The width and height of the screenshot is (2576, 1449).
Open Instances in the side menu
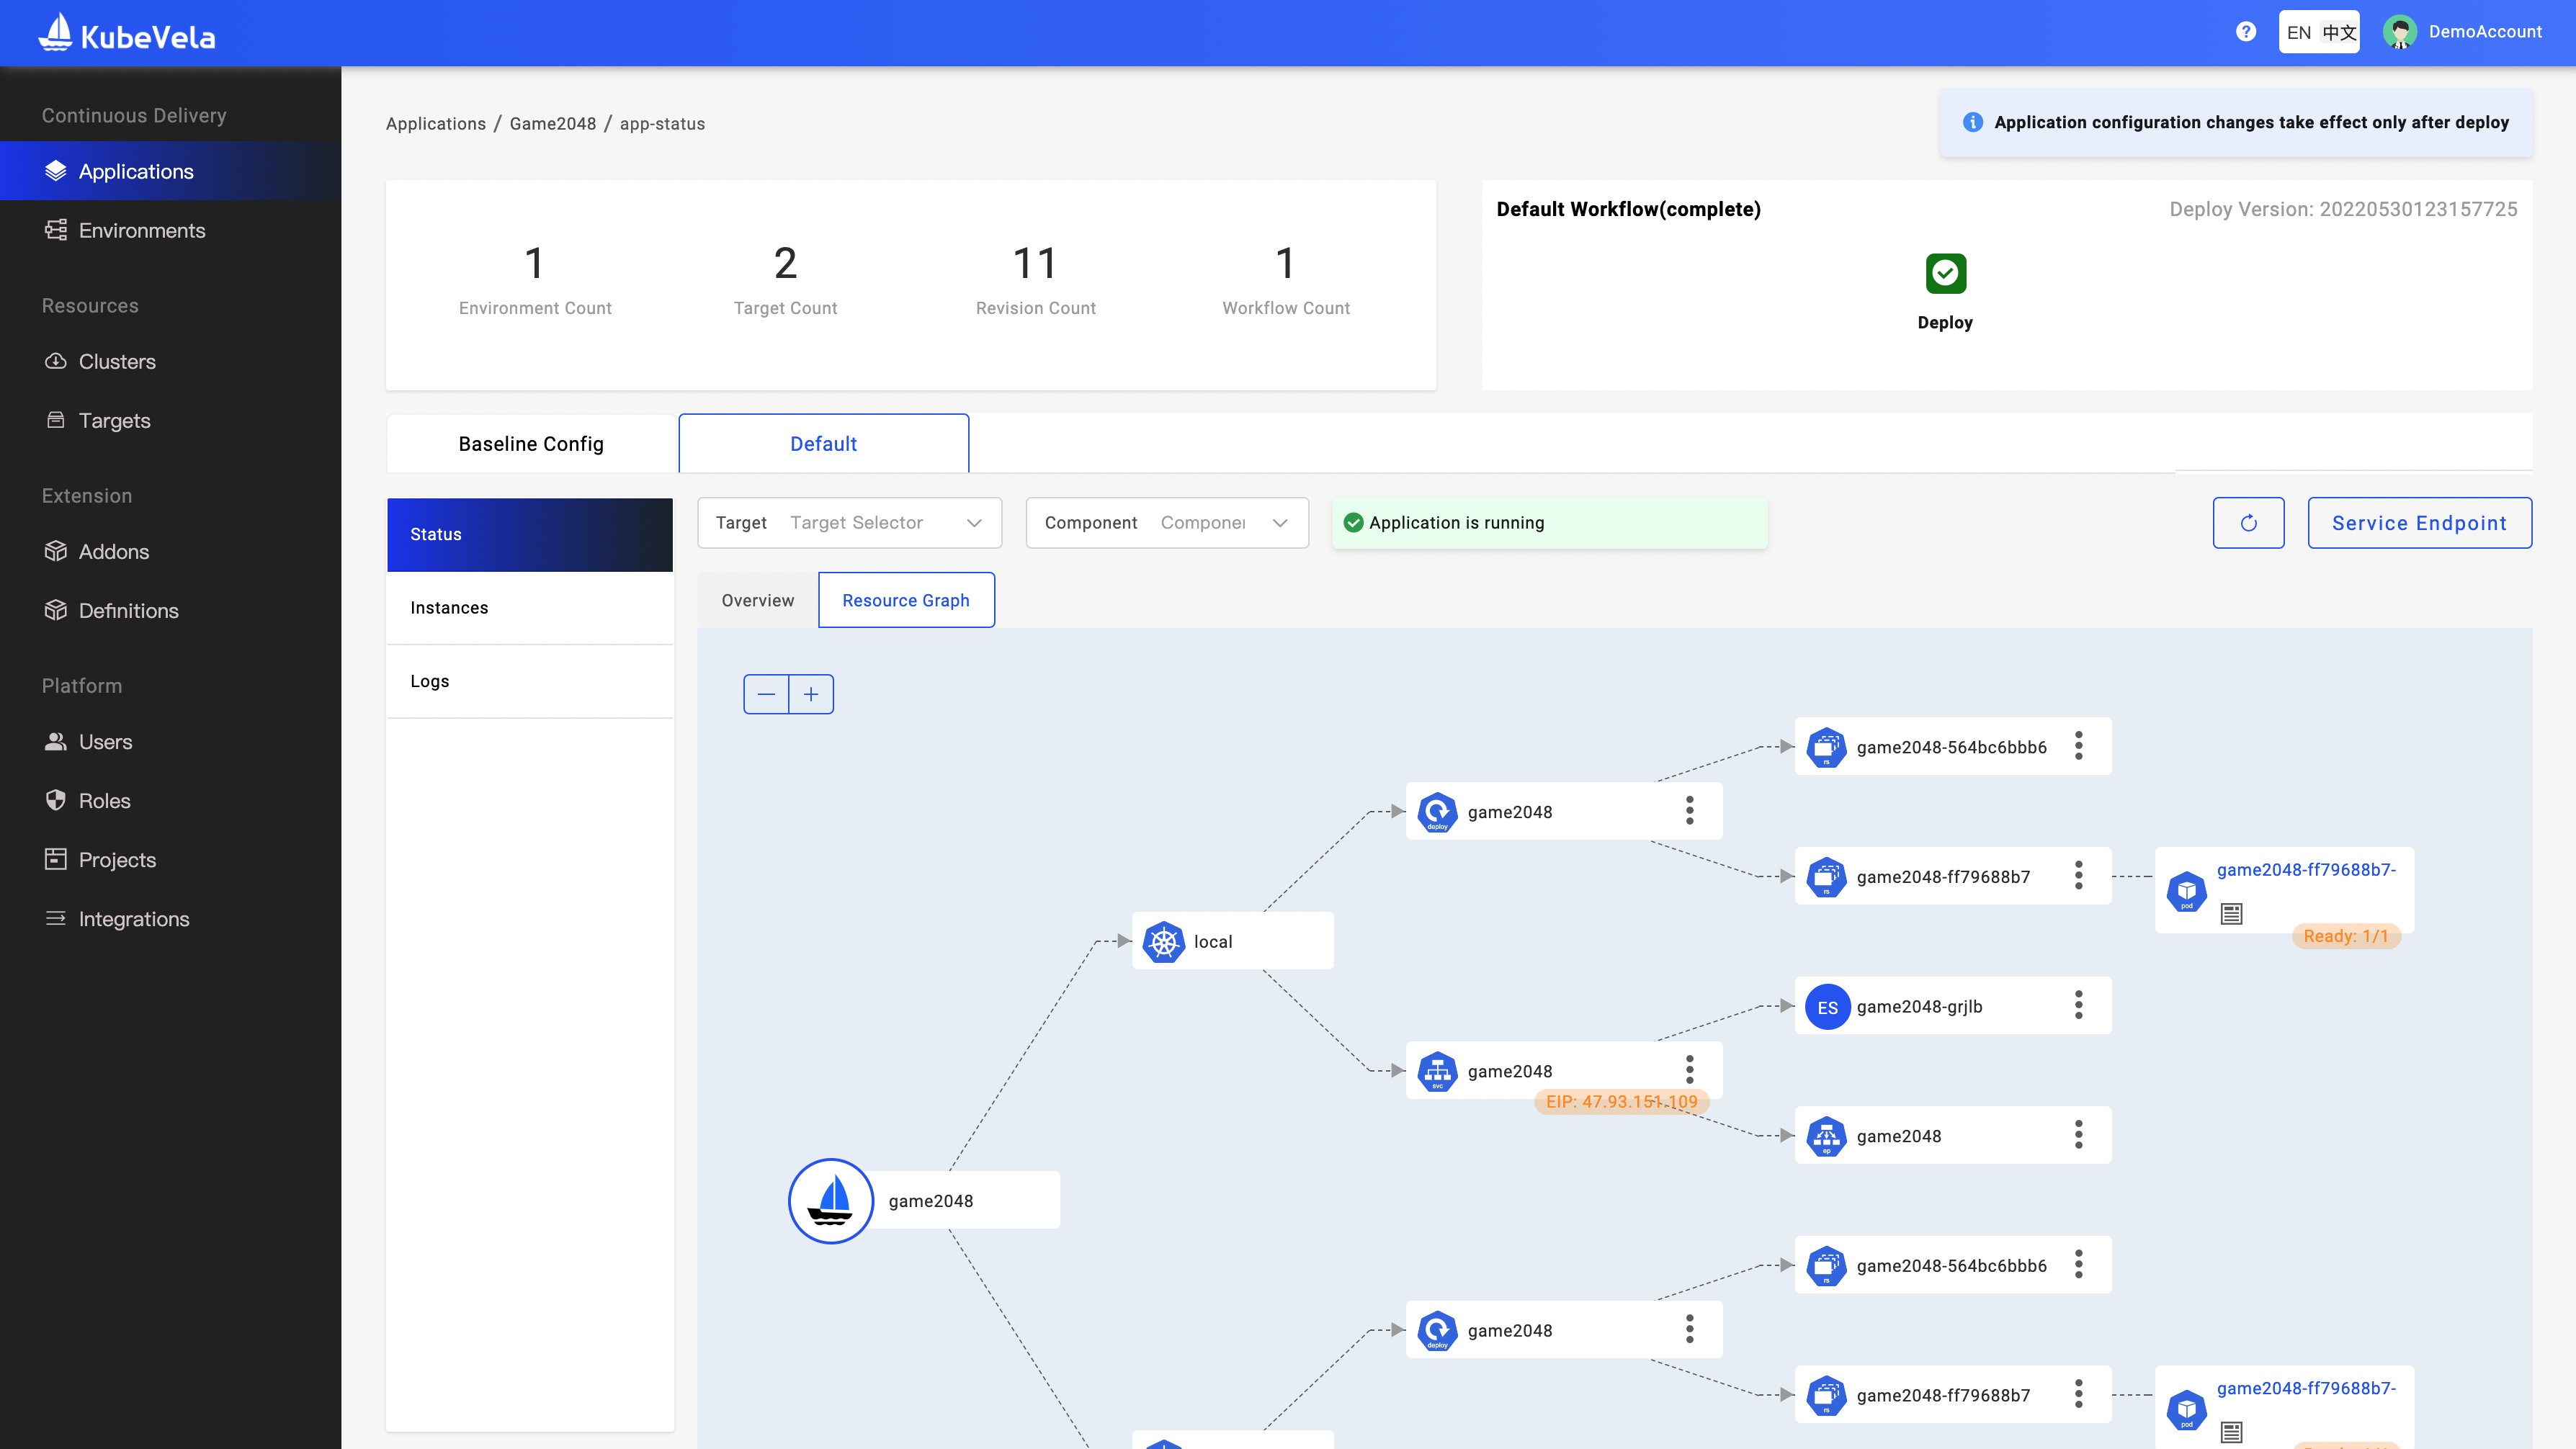pyautogui.click(x=449, y=608)
